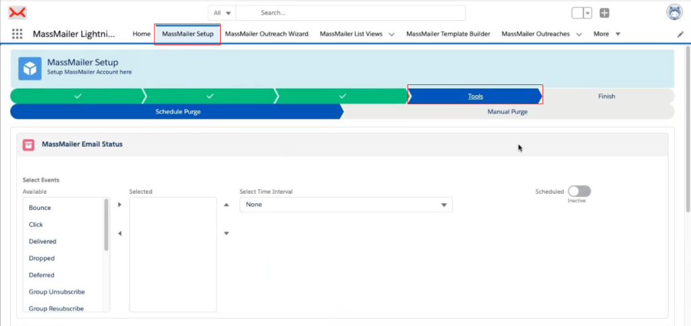691x326 pixels.
Task: Click inside the empty Selected listbox
Action: tap(173, 254)
